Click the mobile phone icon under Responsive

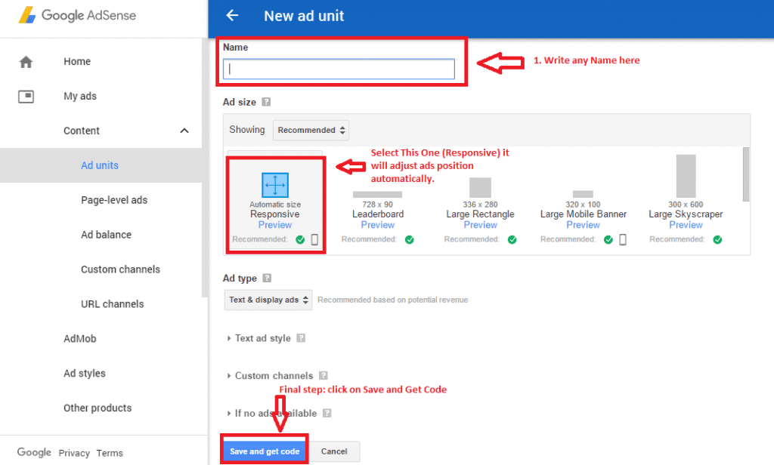coord(314,239)
